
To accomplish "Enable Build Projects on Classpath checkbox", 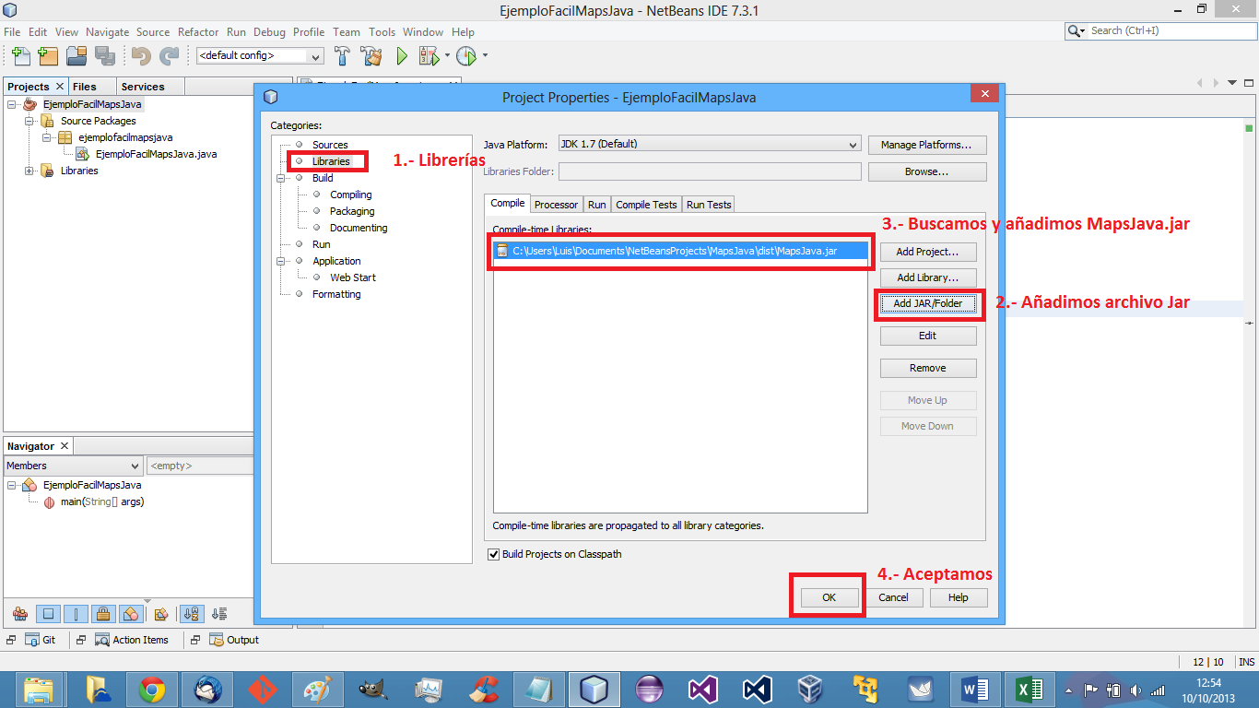I will coord(493,554).
